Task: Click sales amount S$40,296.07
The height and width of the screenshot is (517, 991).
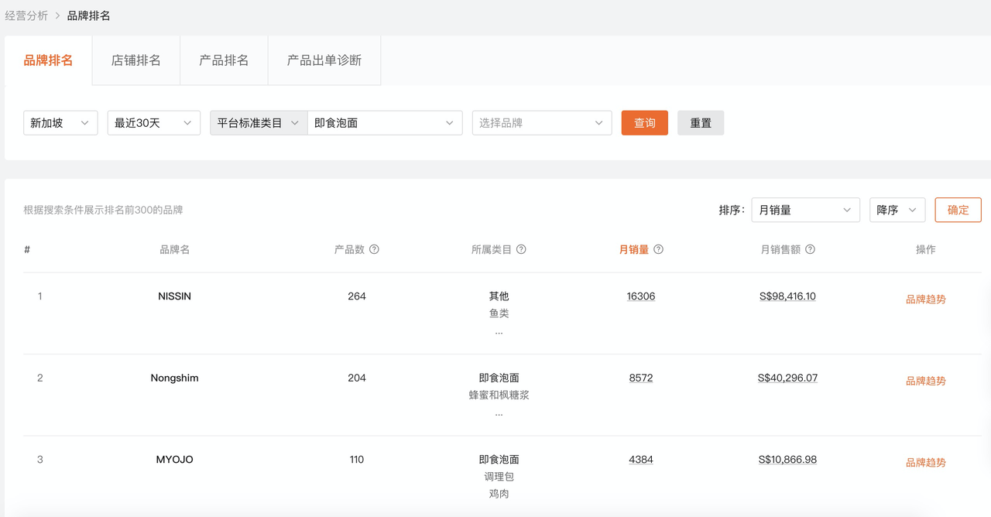Action: click(787, 378)
